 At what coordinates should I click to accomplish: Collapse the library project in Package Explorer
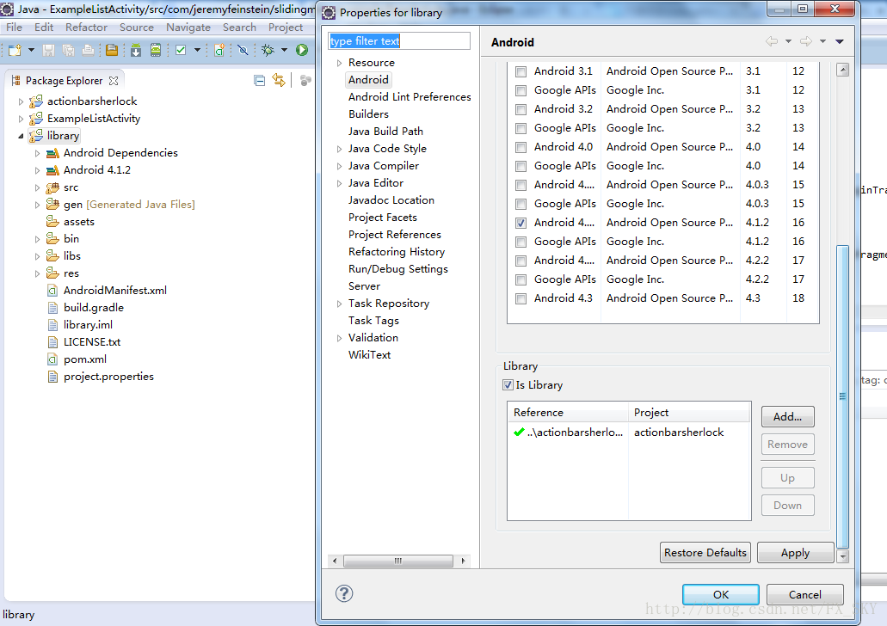pos(21,136)
